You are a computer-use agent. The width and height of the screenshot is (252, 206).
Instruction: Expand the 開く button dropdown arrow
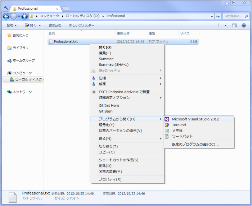pyautogui.click(x=40, y=26)
